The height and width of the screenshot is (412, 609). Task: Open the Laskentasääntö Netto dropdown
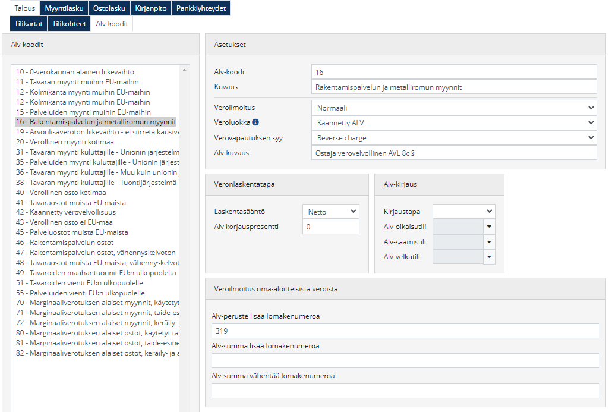point(330,211)
